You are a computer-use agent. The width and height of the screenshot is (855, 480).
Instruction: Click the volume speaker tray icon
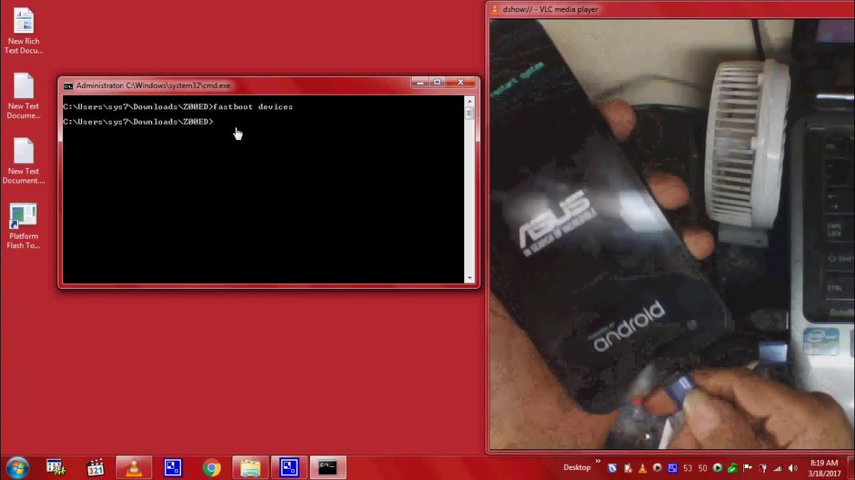click(x=793, y=468)
